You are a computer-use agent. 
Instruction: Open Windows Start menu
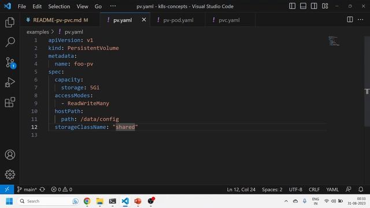click(x=9, y=201)
